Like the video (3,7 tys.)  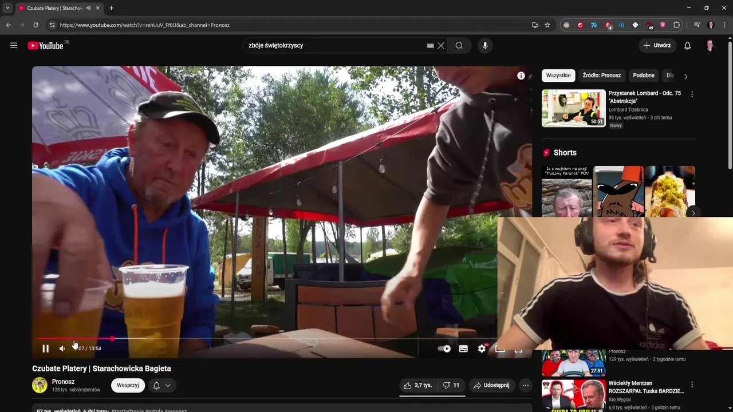point(417,386)
